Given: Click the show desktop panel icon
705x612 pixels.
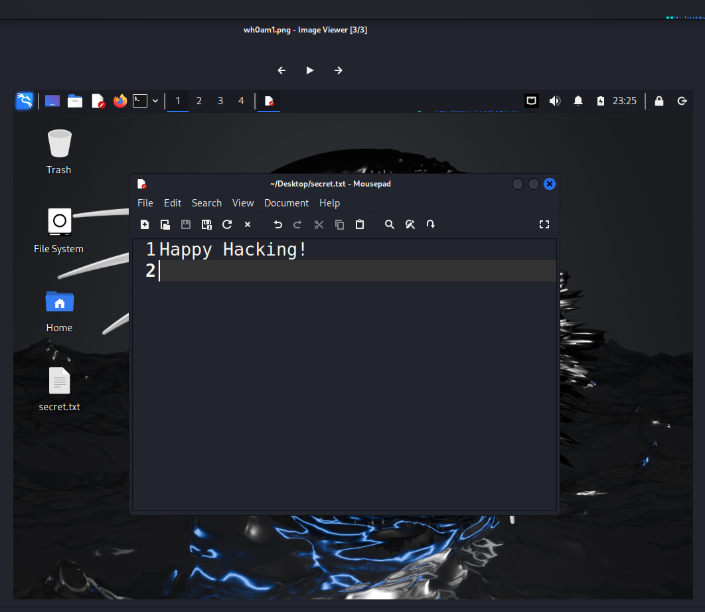Looking at the screenshot, I should click(x=52, y=101).
